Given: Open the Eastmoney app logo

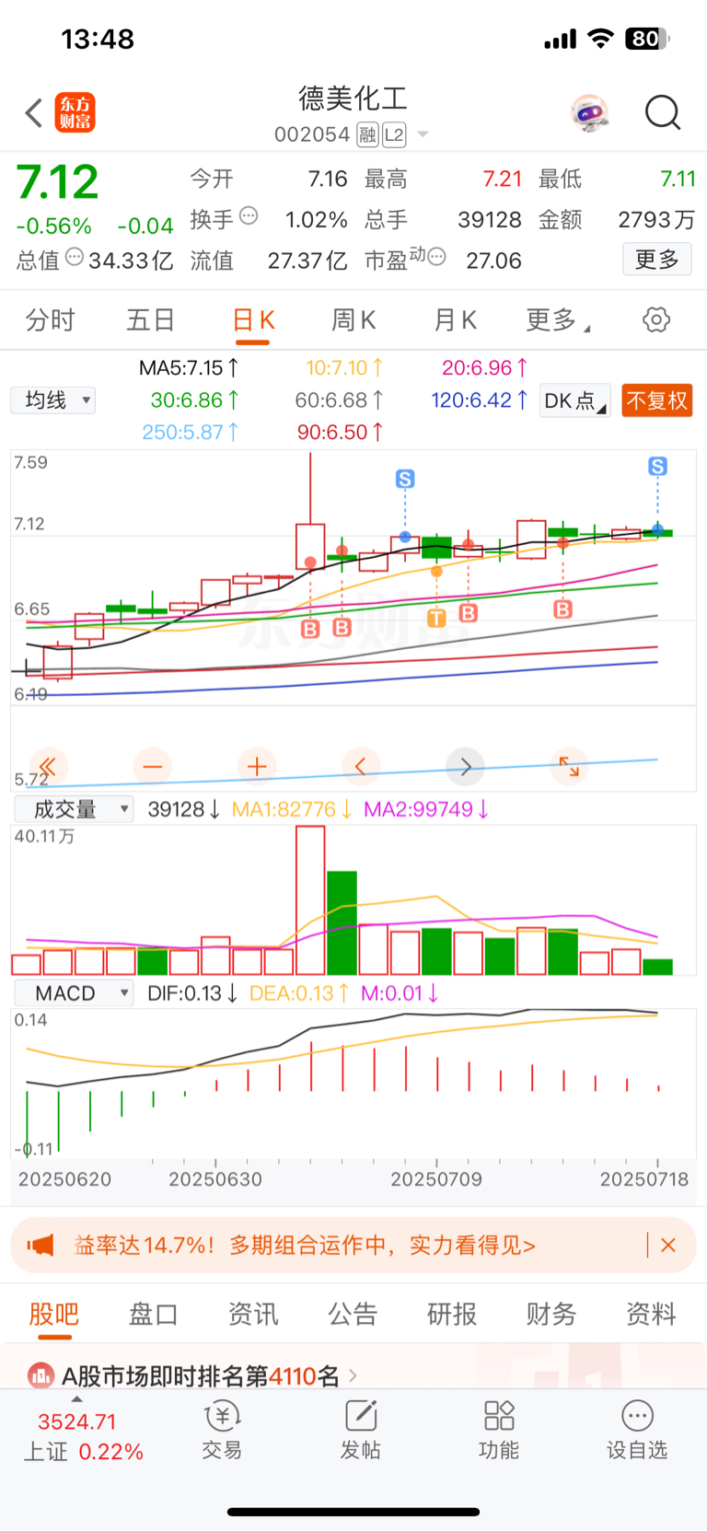Looking at the screenshot, I should coord(75,112).
